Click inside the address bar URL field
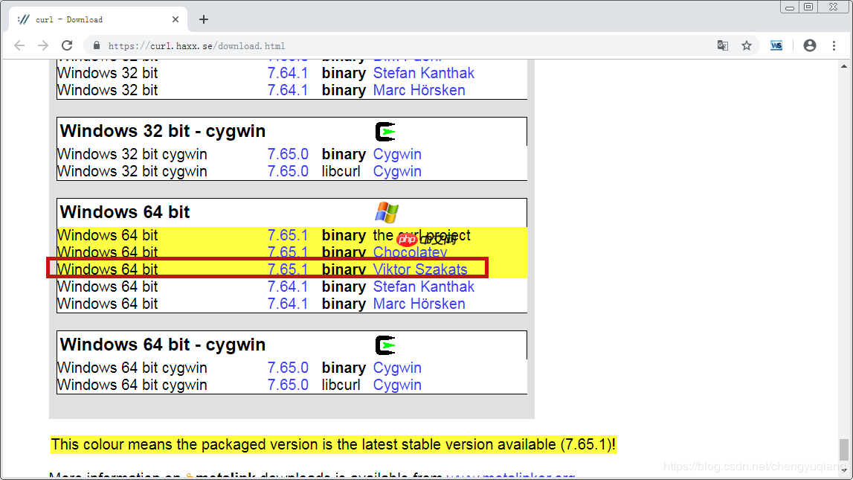This screenshot has height=480, width=853. (x=223, y=45)
